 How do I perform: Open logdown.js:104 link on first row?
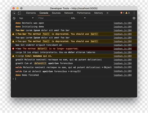pyautogui.click(x=122, y=23)
